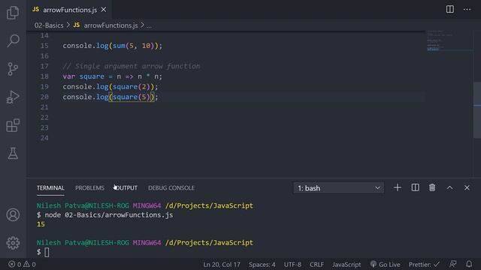The image size is (481, 270).
Task: Open the Run and Debug view
Action: 13,97
